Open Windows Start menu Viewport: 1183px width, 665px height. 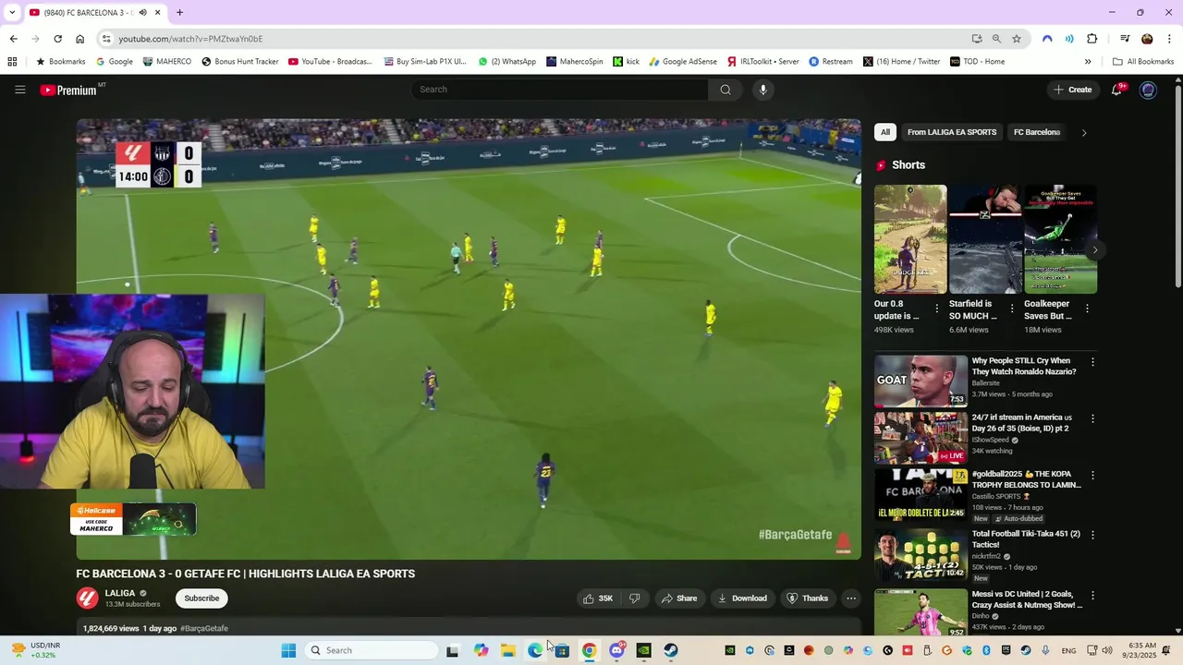[x=288, y=650]
